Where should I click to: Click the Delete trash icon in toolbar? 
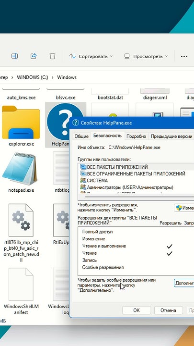[x=52, y=56]
